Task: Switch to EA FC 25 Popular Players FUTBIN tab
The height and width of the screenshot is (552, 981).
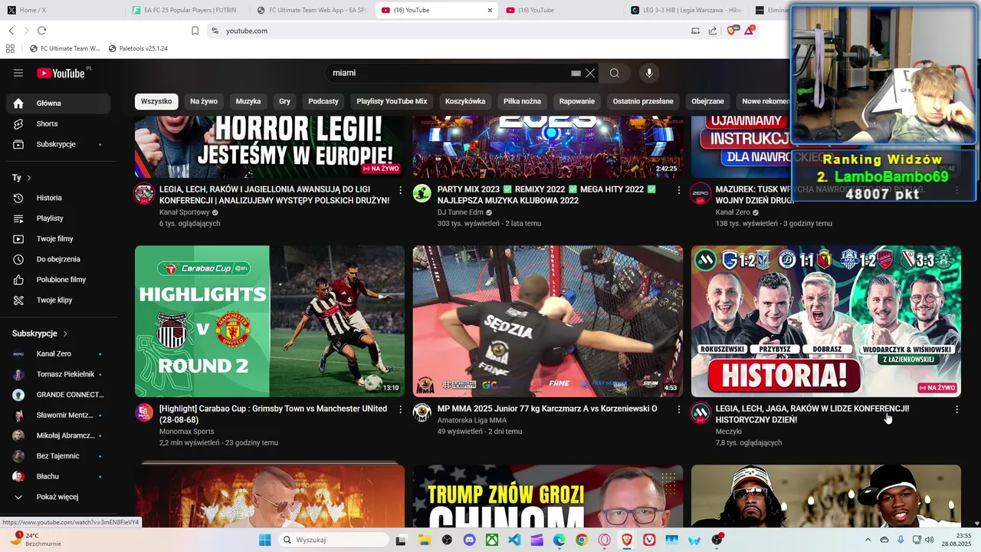Action: pyautogui.click(x=187, y=10)
